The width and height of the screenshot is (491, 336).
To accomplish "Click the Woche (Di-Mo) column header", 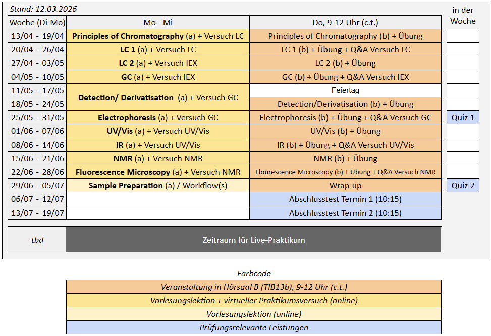I will [37, 22].
